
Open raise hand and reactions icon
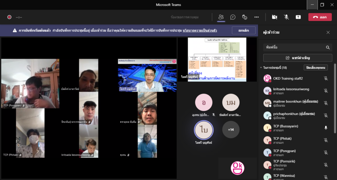(x=245, y=17)
